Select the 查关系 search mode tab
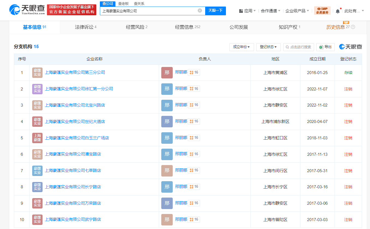 point(139,4)
